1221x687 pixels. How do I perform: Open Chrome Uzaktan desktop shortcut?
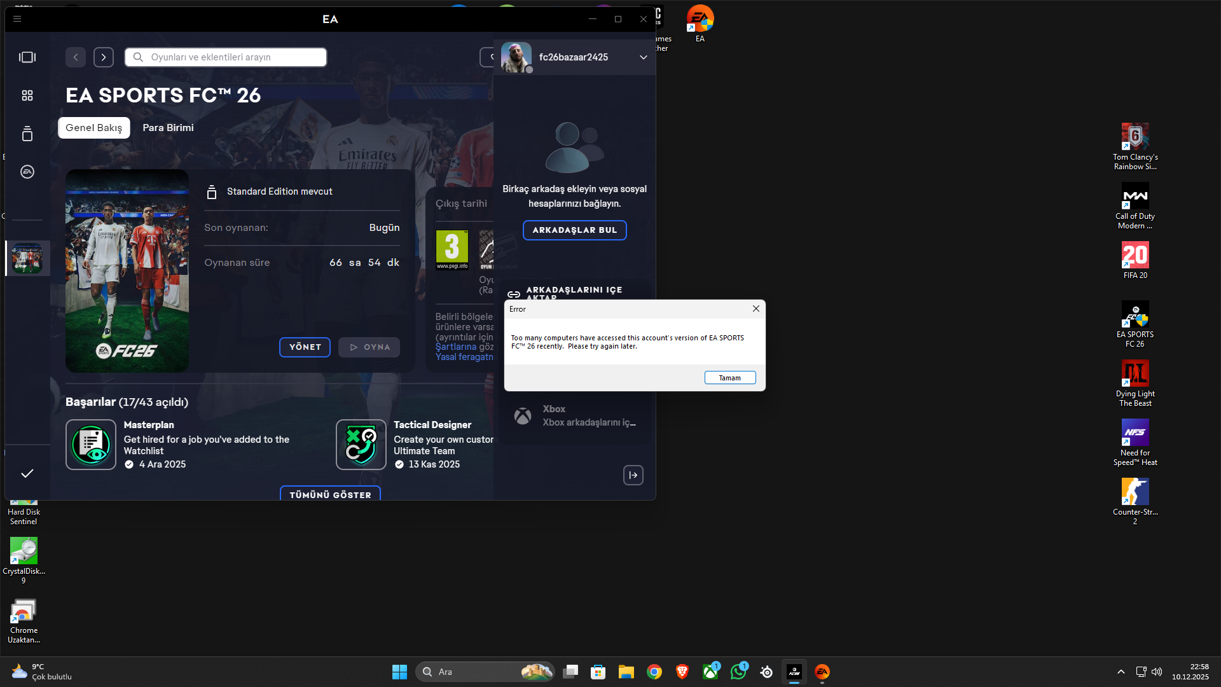pyautogui.click(x=24, y=620)
